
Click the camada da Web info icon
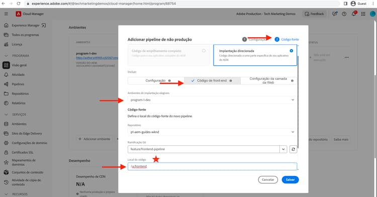click(292, 81)
